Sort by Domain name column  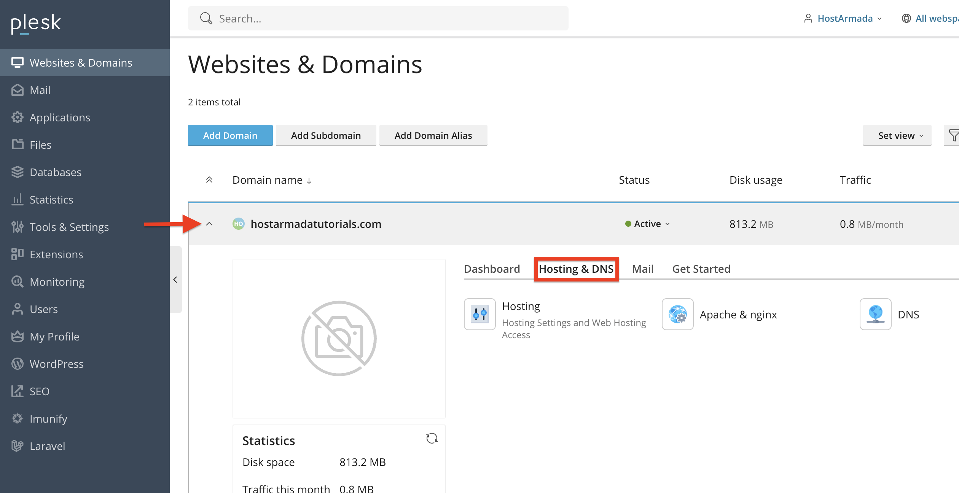coord(272,180)
